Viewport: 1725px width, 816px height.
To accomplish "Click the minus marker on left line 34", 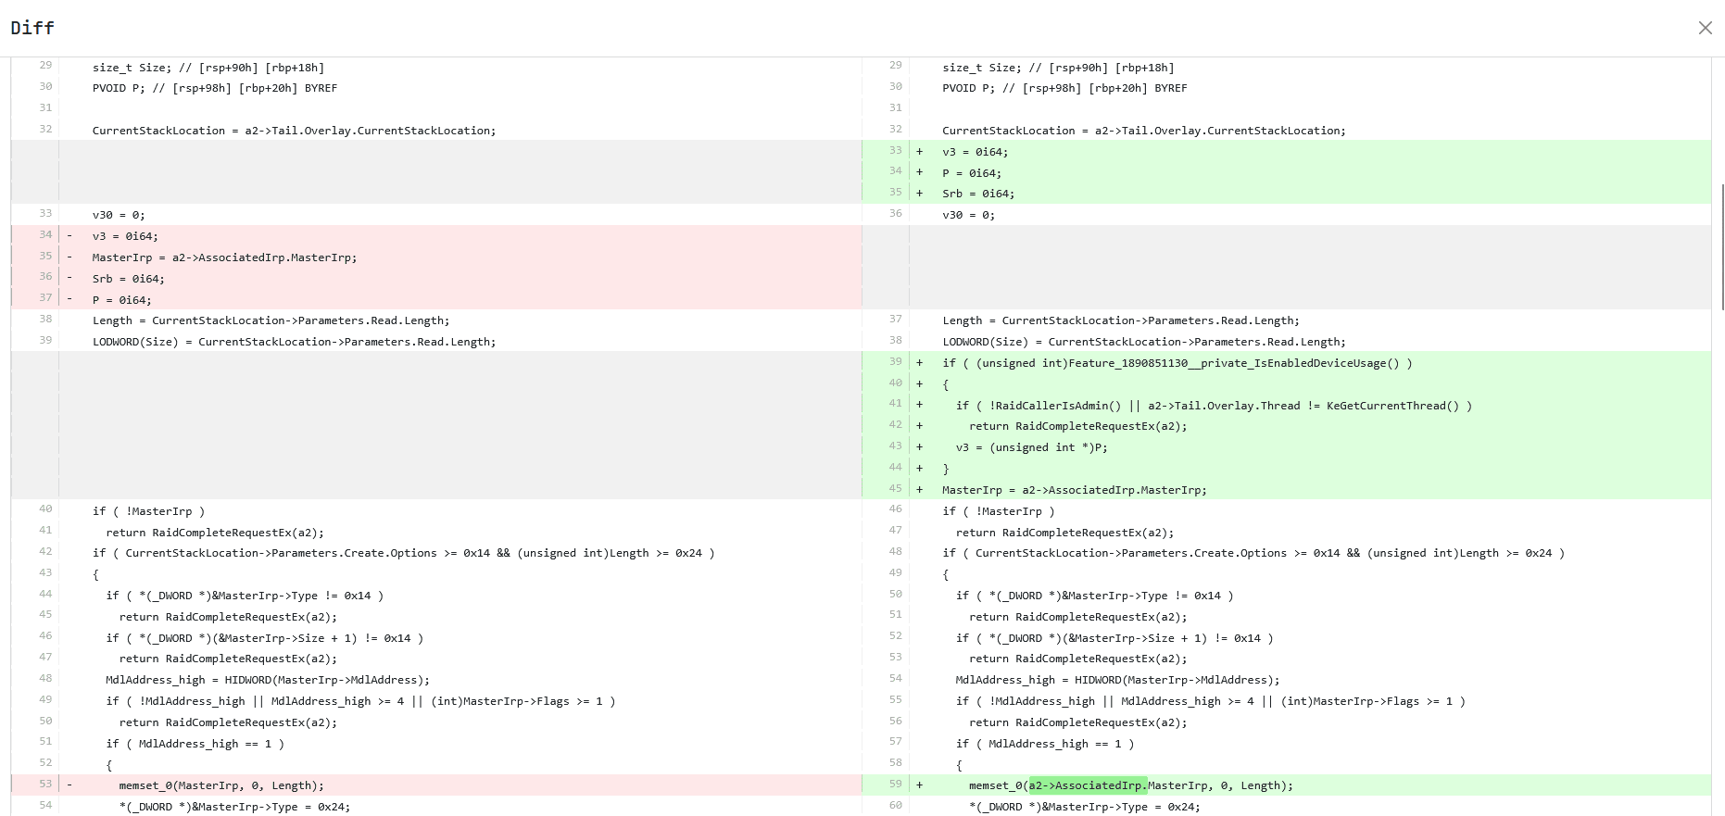I will [x=69, y=236].
